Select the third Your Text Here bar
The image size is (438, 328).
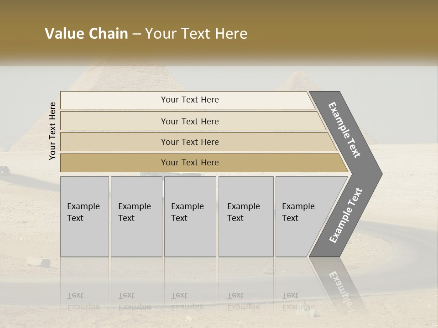point(189,142)
